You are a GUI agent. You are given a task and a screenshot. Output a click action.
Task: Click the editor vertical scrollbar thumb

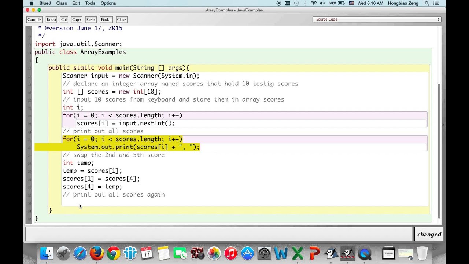[439, 150]
